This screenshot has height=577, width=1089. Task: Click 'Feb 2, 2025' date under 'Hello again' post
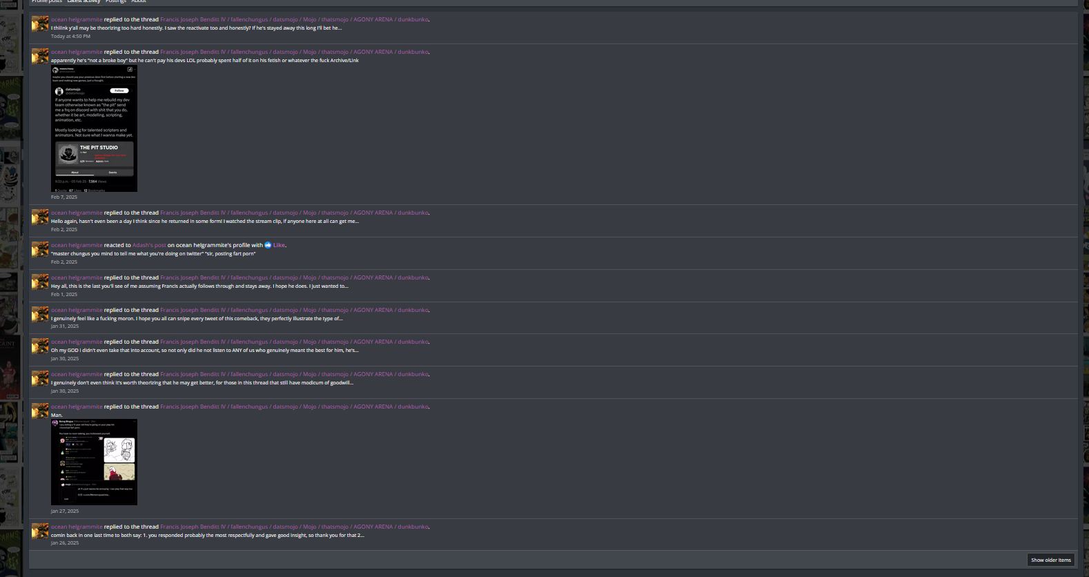click(x=64, y=229)
